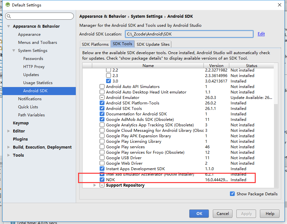Toggle the Android Emulator checkbox
Viewport: 287px width, 224px height.
pos(102,97)
